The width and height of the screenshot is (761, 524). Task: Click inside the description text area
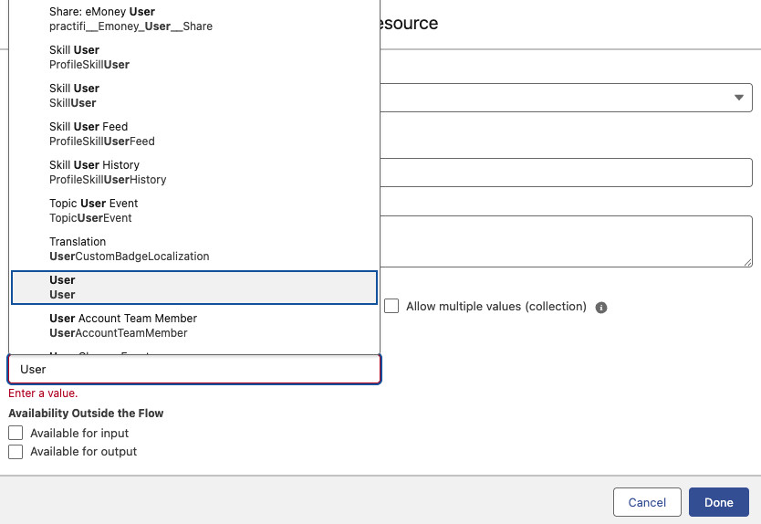[x=566, y=241]
